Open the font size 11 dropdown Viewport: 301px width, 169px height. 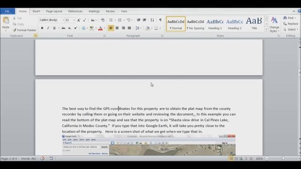pos(74,20)
